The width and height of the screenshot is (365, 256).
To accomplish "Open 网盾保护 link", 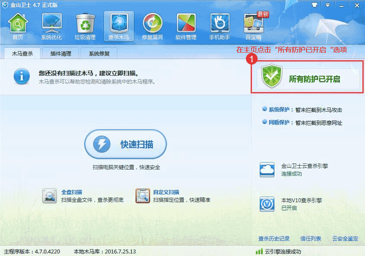I will pyautogui.click(x=279, y=123).
